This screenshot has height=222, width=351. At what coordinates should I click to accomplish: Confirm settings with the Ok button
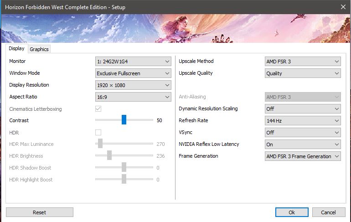292,212
